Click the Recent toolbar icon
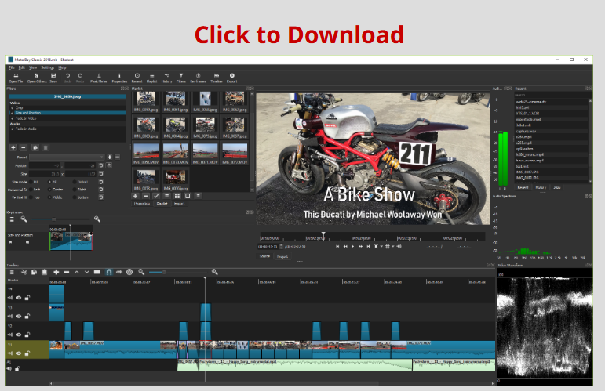Image resolution: width=605 pixels, height=391 pixels. tap(137, 78)
